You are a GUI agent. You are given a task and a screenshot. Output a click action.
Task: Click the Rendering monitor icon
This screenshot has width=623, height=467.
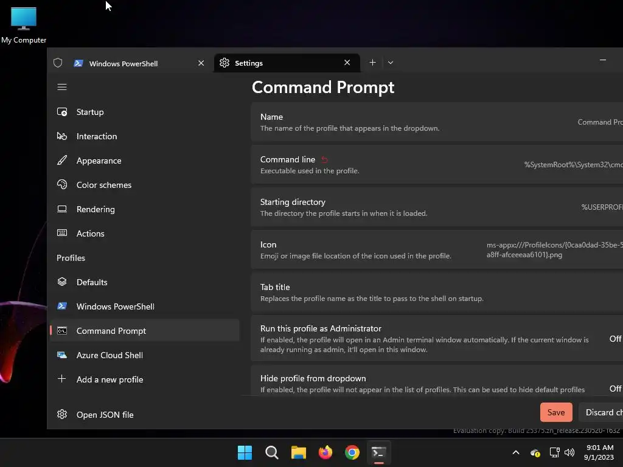[x=62, y=209]
